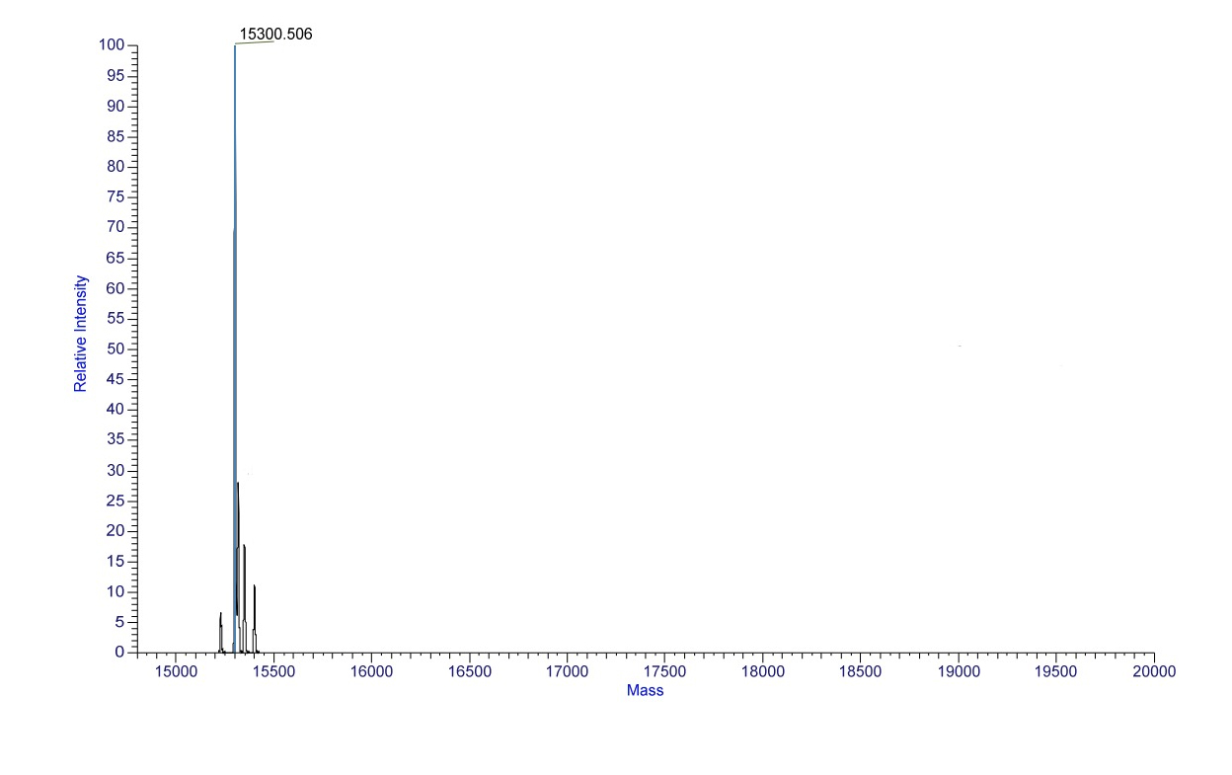Click the 100 y-axis tick label
Viewport: 1232px width, 775px height.
pyautogui.click(x=111, y=45)
